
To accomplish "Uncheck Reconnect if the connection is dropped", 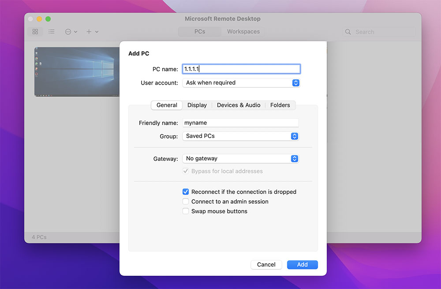I will point(186,192).
